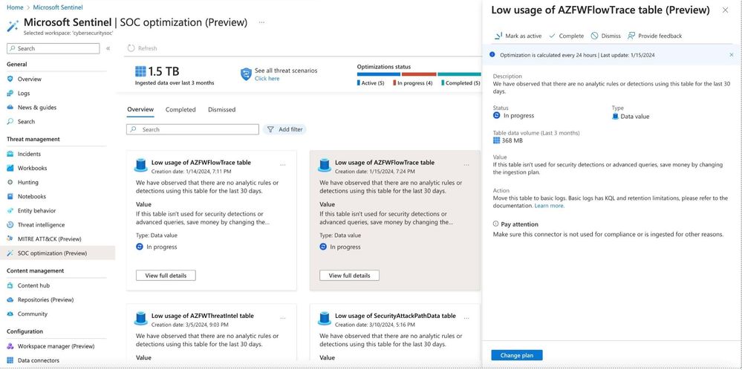Click the 1.5 TB ingested data value
The height and width of the screenshot is (370, 742).
pyautogui.click(x=163, y=71)
